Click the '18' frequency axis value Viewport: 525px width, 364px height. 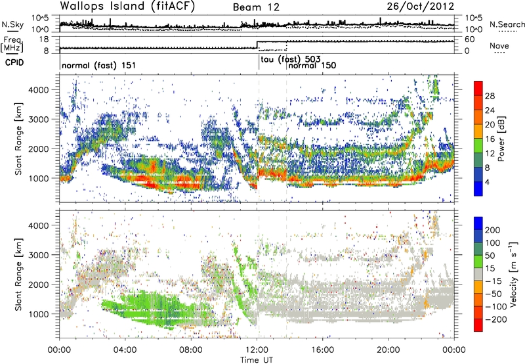coord(44,39)
